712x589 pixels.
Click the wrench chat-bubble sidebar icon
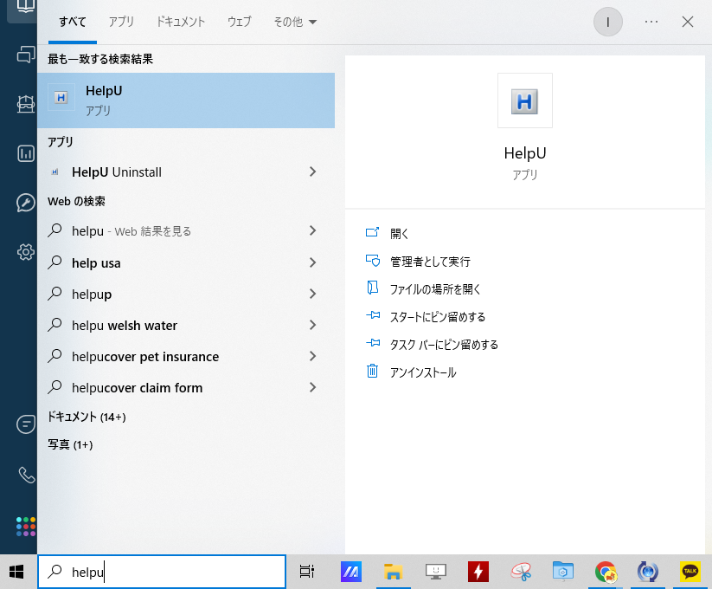click(26, 203)
